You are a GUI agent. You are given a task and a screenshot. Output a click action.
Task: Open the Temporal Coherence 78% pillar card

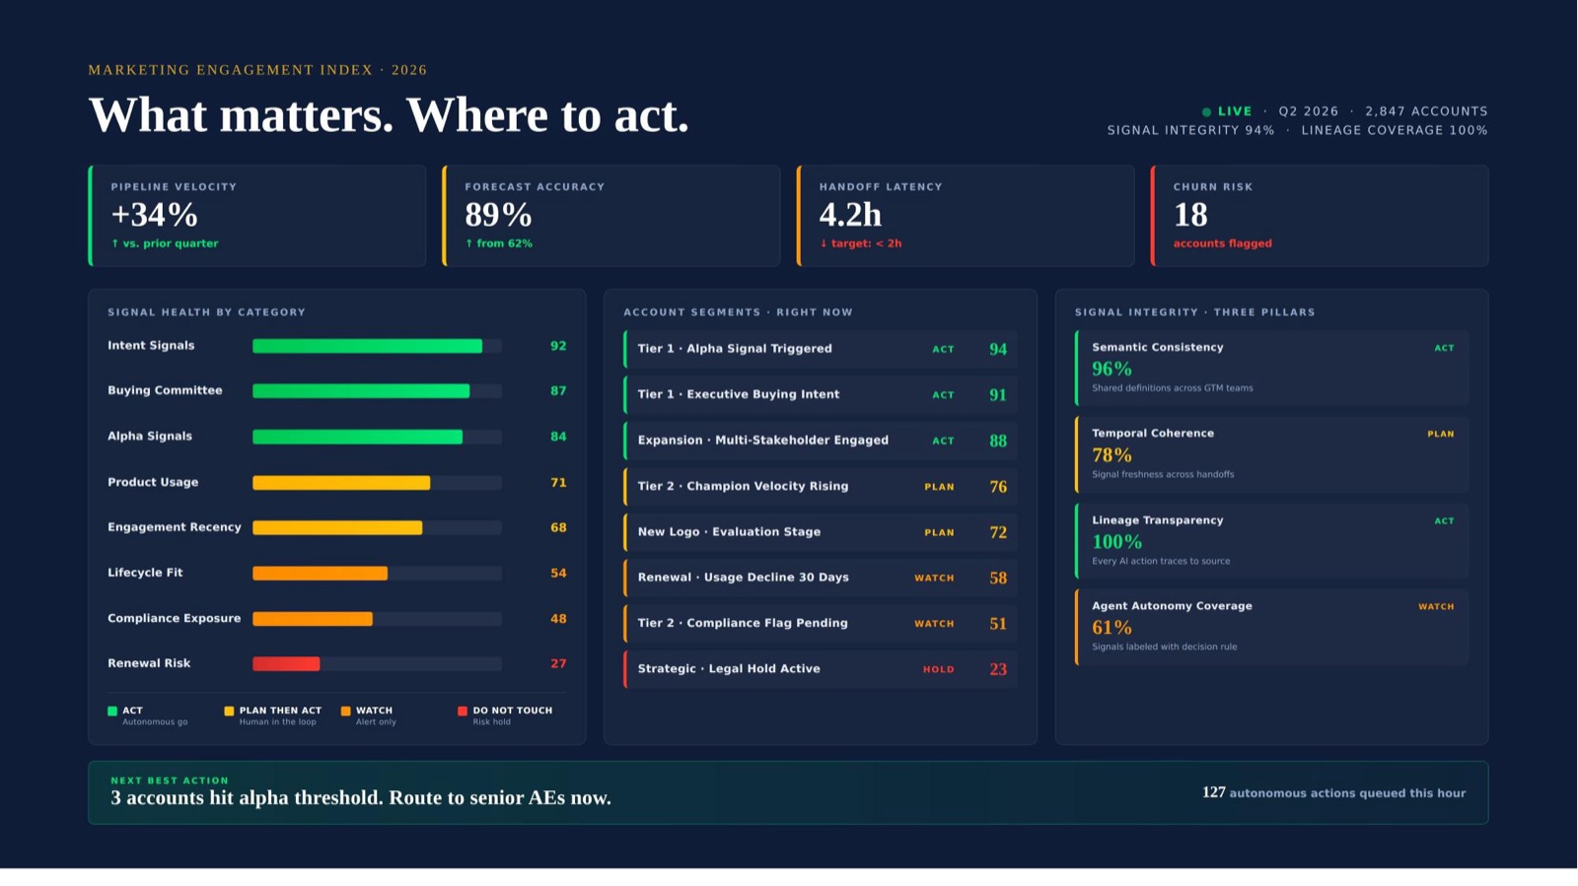(x=1271, y=454)
